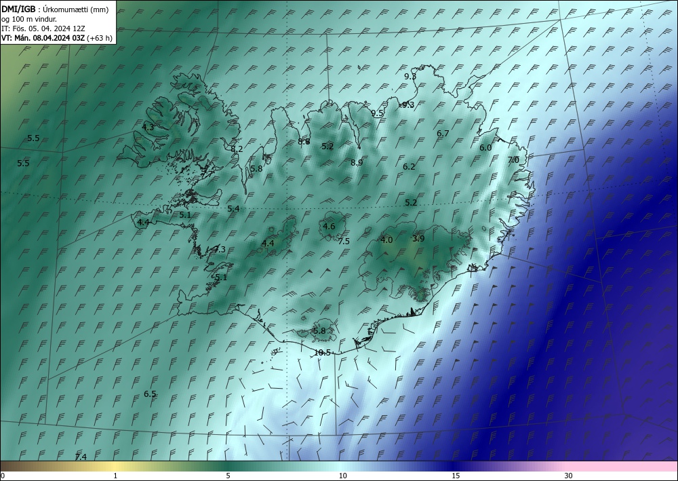Click the 7.5 value on the map
Image resolution: width=678 pixels, height=481 pixels.
tap(344, 242)
